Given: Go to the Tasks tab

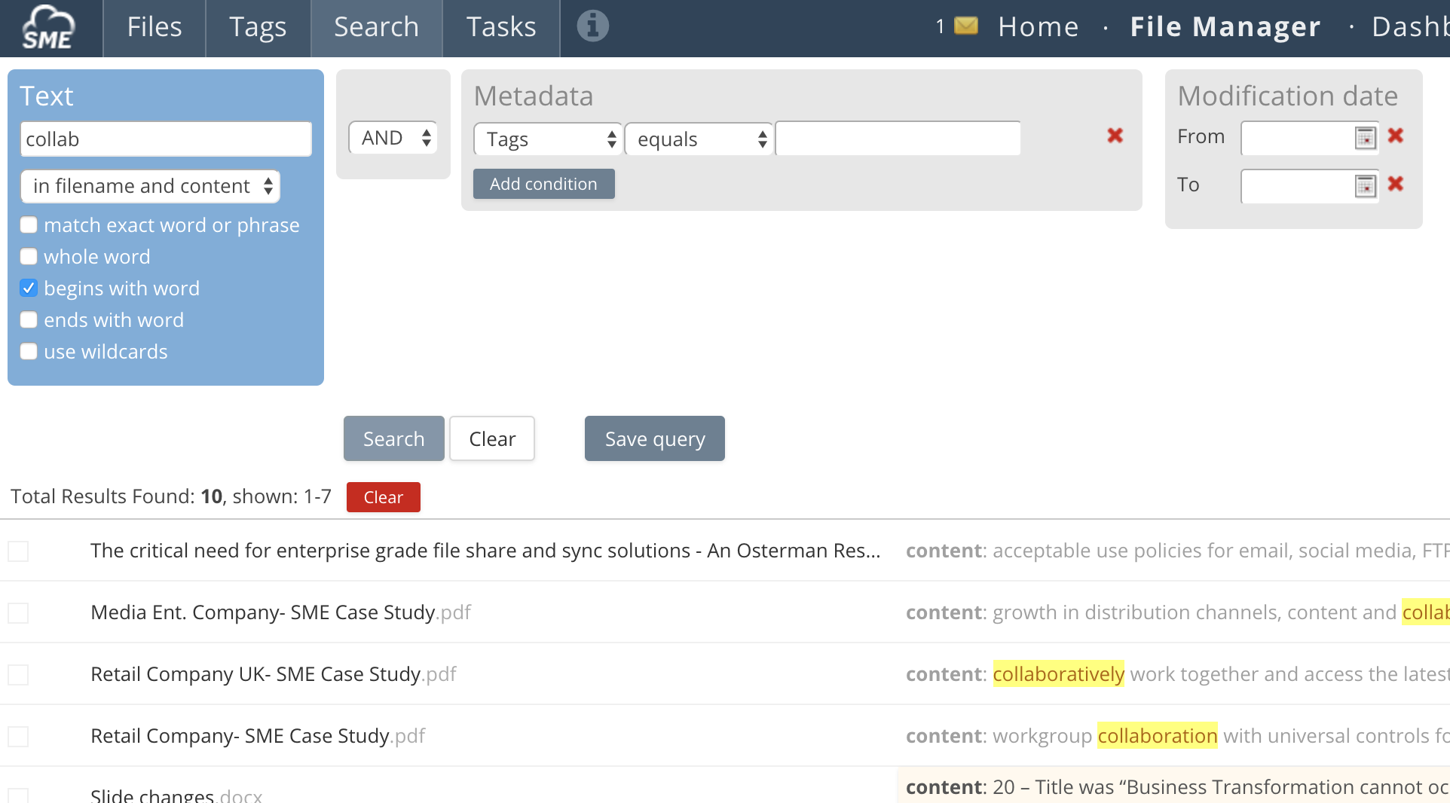Looking at the screenshot, I should pyautogui.click(x=501, y=28).
